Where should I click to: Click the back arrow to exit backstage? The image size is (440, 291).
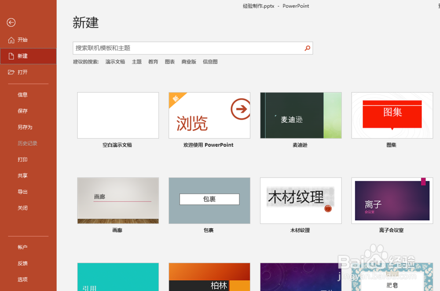tap(11, 22)
